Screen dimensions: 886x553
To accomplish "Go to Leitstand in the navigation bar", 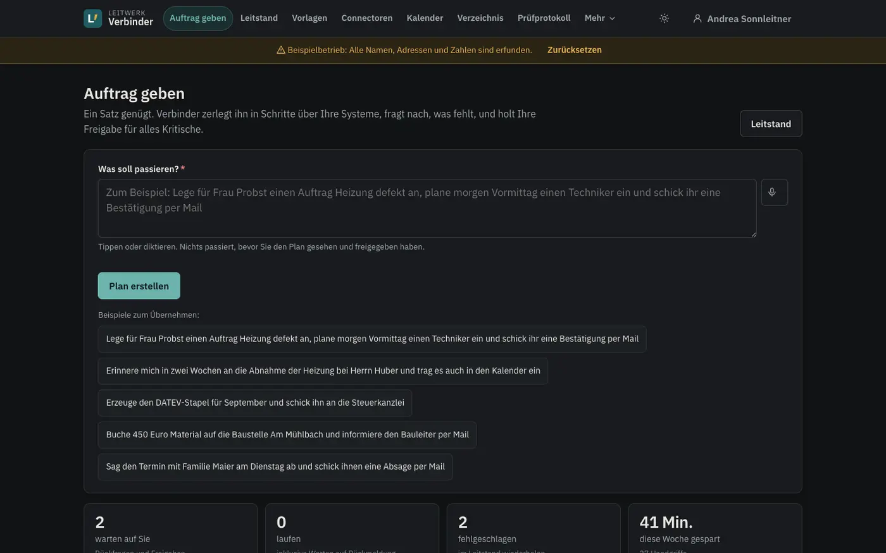I will (x=259, y=18).
